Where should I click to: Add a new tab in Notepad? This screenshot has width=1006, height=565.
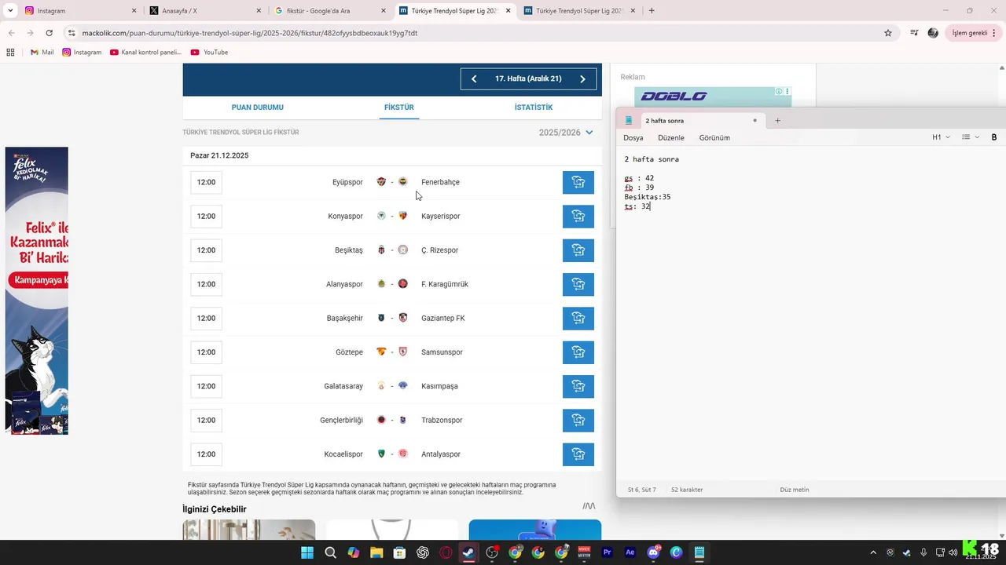[777, 120]
